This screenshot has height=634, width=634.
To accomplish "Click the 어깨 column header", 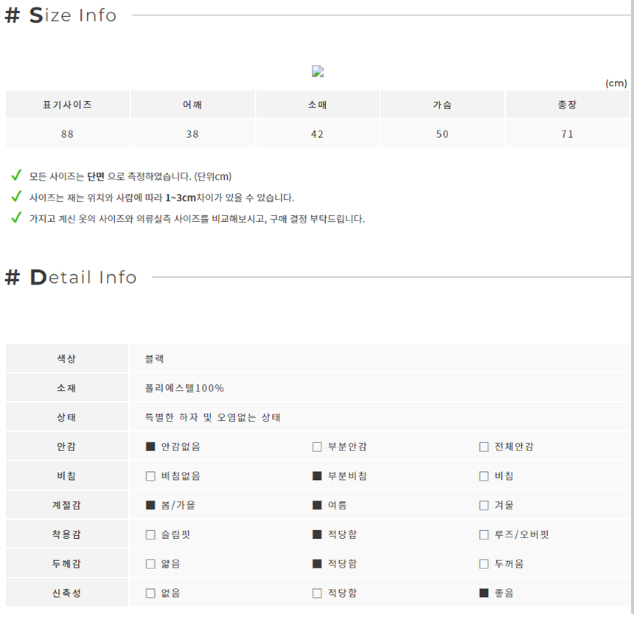I will pos(192,105).
